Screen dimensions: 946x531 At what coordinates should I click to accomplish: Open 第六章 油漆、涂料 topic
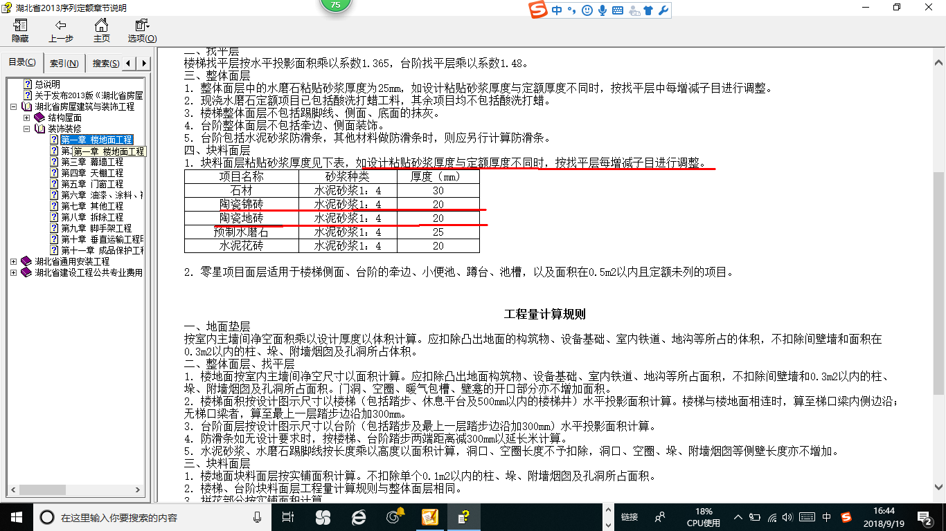102,195
